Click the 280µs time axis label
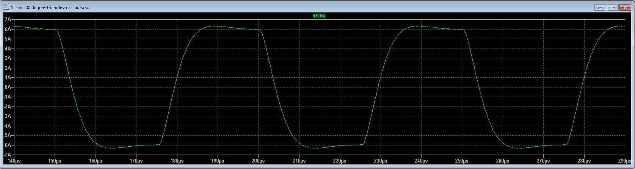The width and height of the screenshot is (635, 169). (584, 161)
